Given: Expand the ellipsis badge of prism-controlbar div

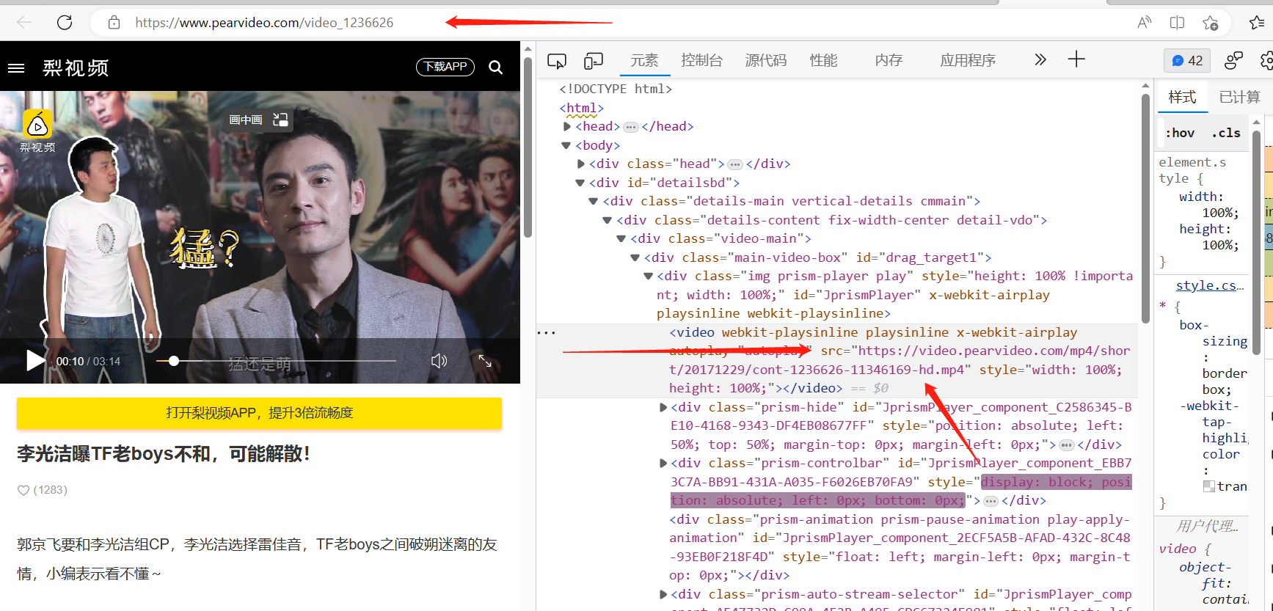Looking at the screenshot, I should [991, 501].
